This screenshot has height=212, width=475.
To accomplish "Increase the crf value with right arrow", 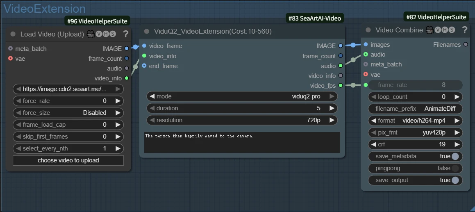I will 457,144.
